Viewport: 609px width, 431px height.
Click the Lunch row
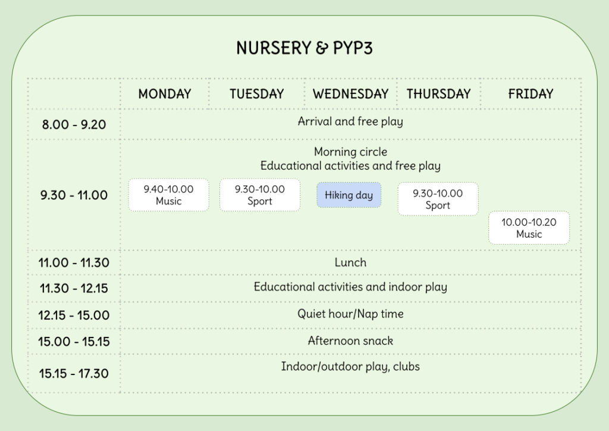click(x=350, y=263)
